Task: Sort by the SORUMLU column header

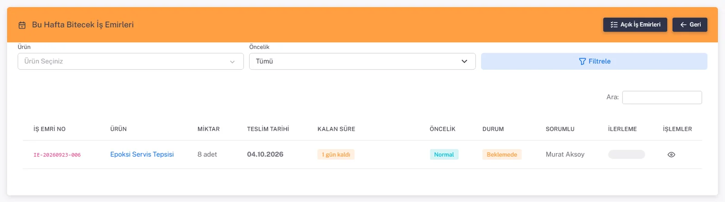Action: (560, 129)
